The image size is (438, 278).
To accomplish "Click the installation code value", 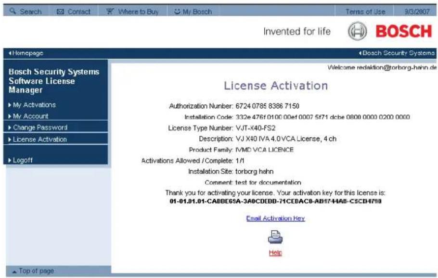I will pyautogui.click(x=322, y=117).
